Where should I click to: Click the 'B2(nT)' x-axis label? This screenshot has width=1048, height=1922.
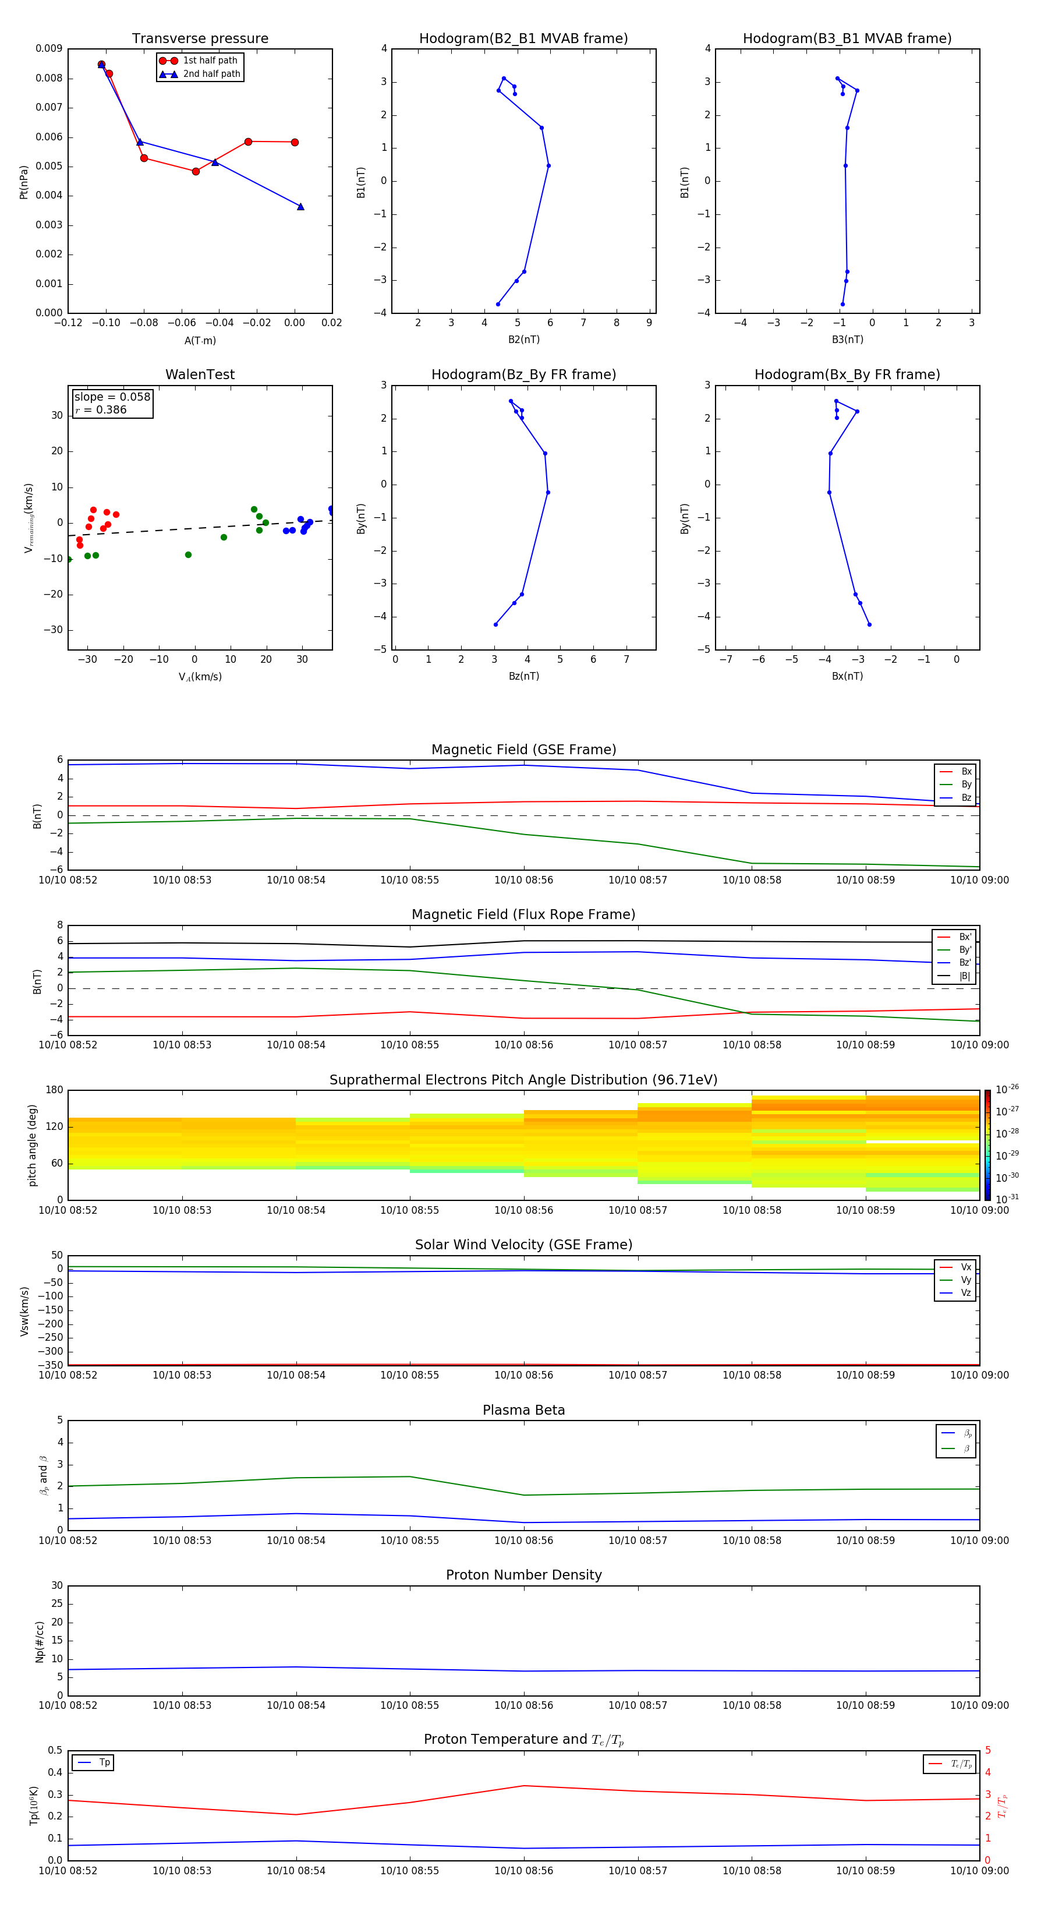523,340
